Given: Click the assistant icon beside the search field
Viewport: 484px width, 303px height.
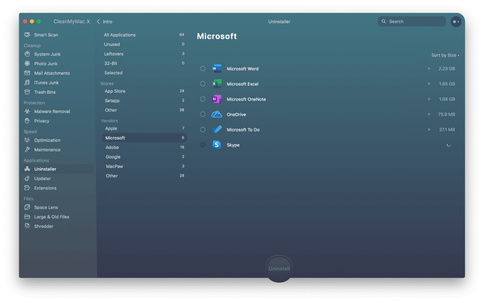Looking at the screenshot, I should [456, 21].
